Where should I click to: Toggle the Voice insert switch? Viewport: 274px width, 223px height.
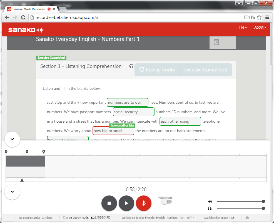click(167, 202)
